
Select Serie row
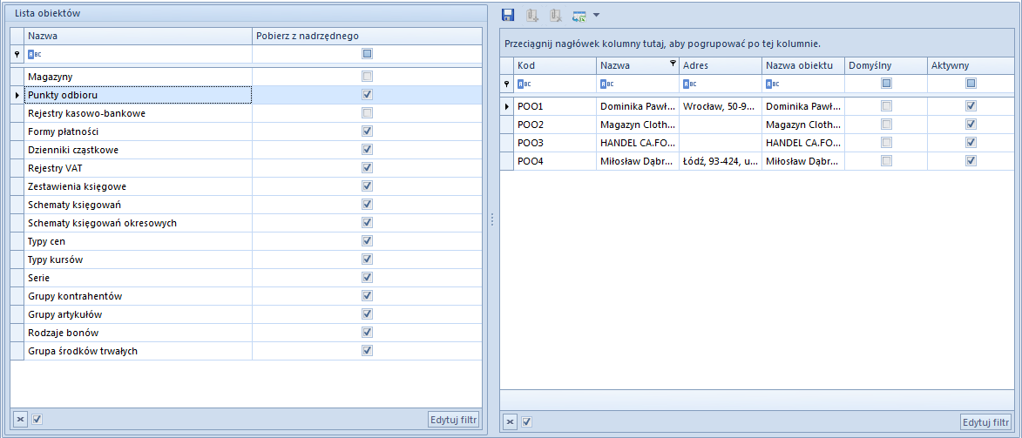[247, 278]
